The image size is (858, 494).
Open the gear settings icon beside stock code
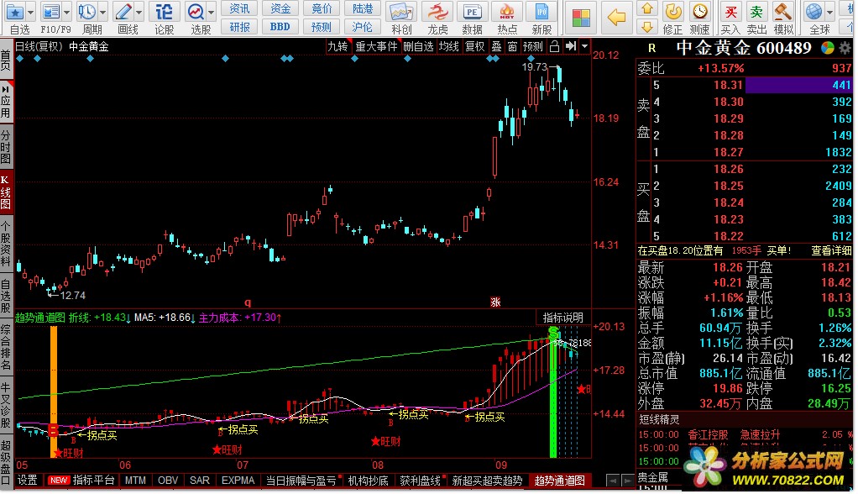[x=844, y=49]
